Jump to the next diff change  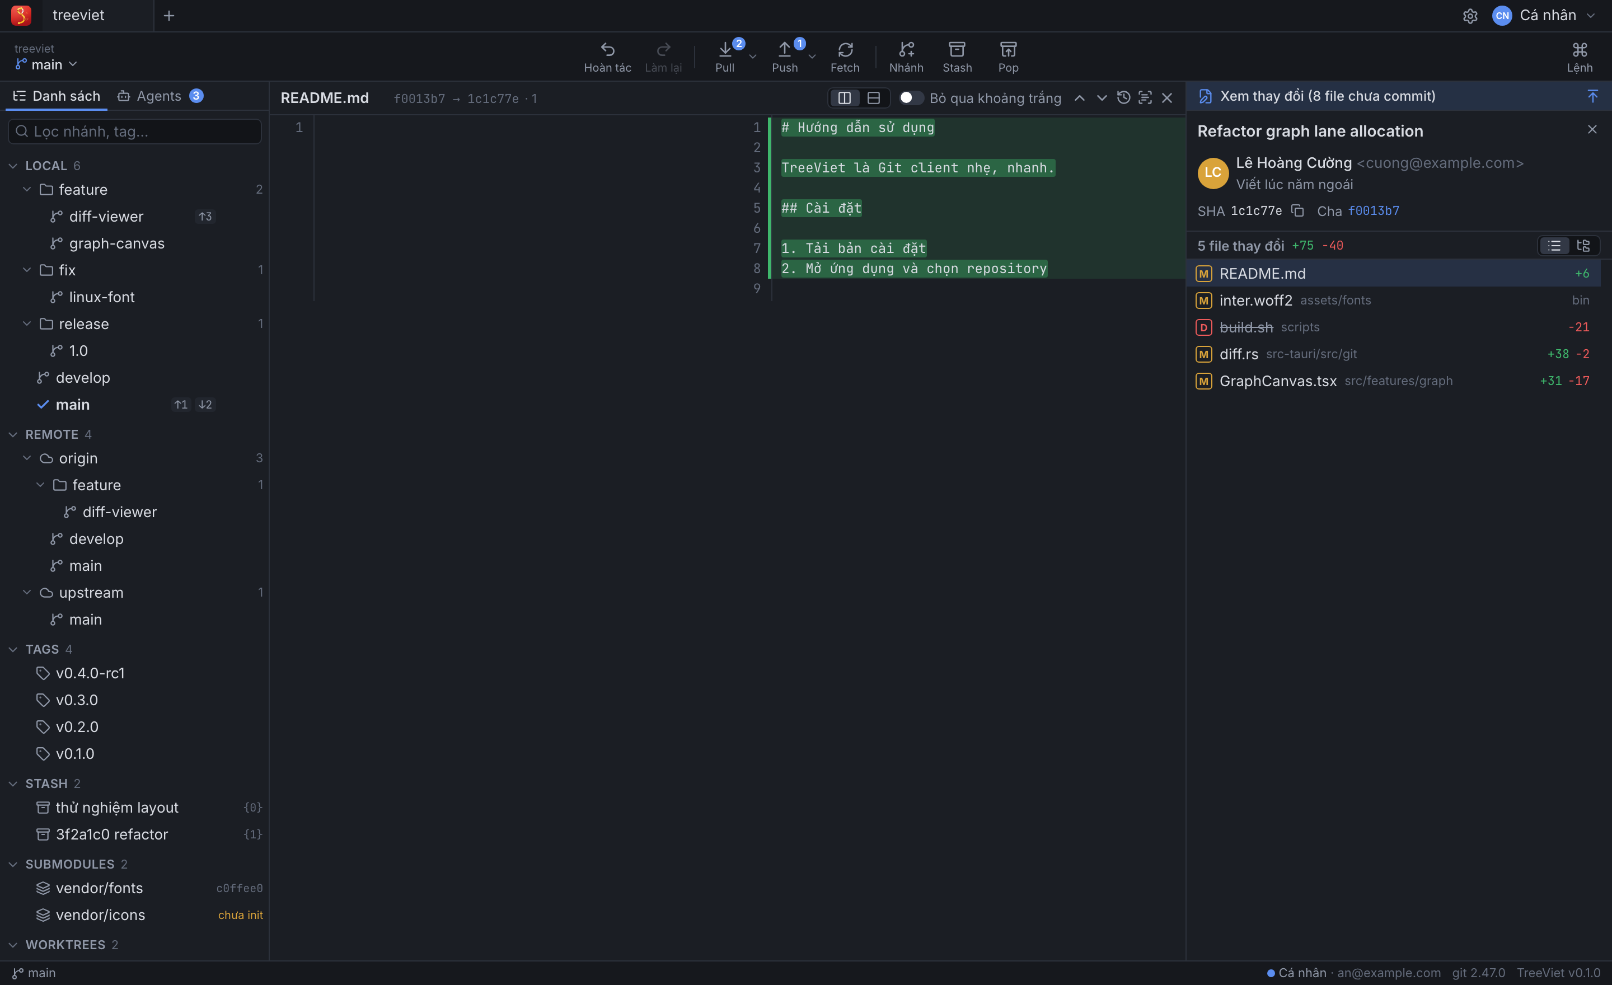coord(1102,98)
